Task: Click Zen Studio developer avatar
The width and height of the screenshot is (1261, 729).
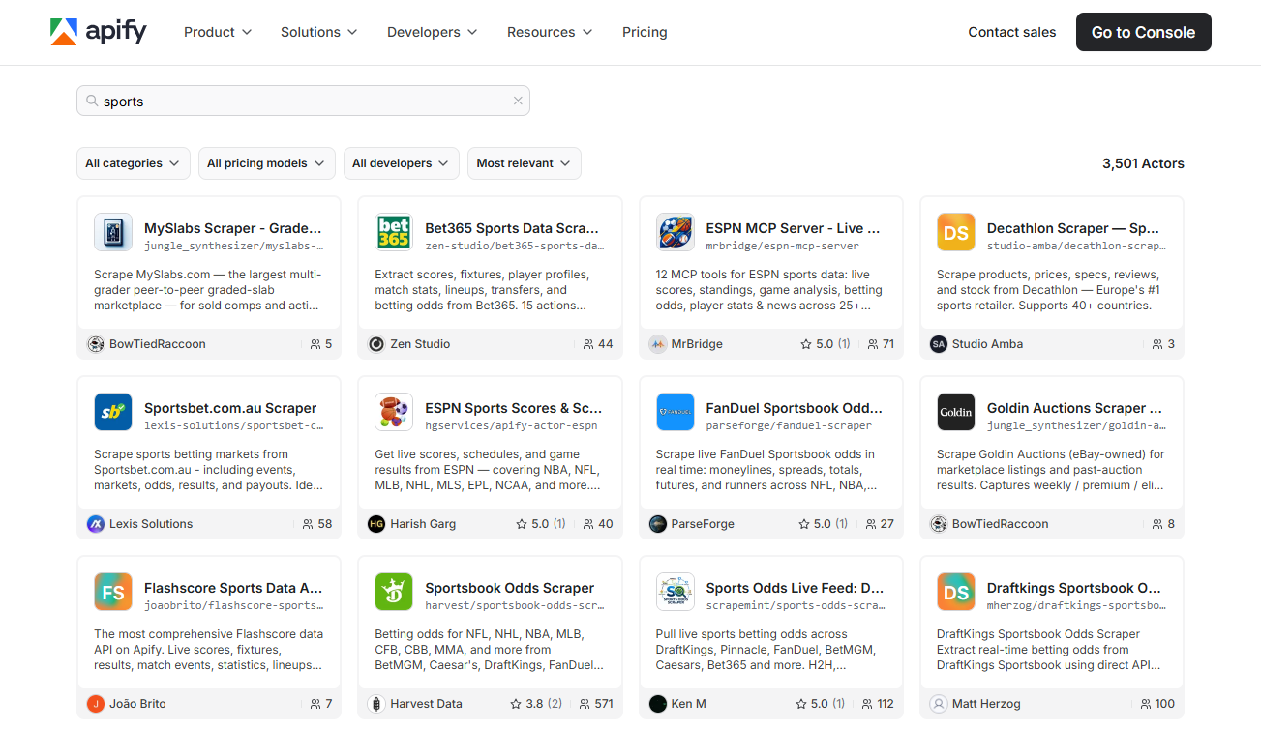Action: click(x=376, y=344)
